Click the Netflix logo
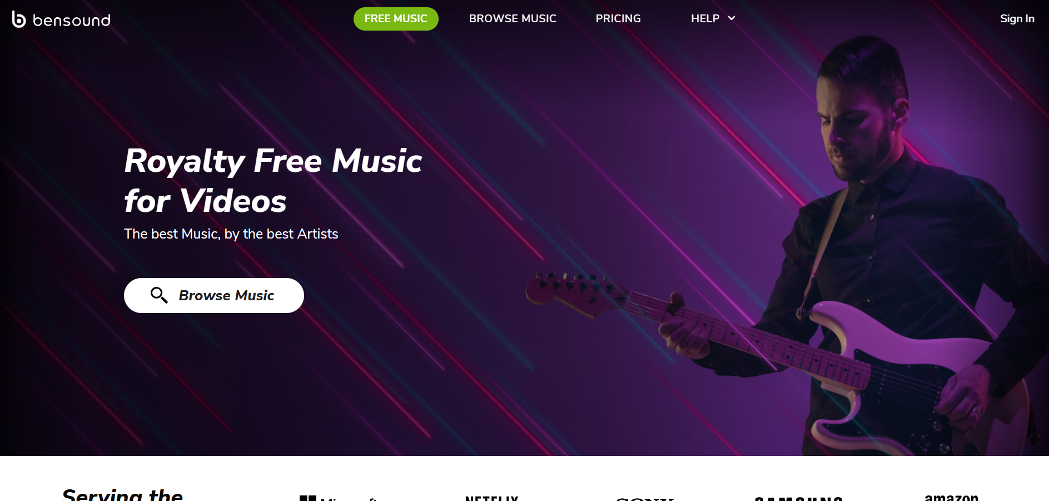 (491, 498)
